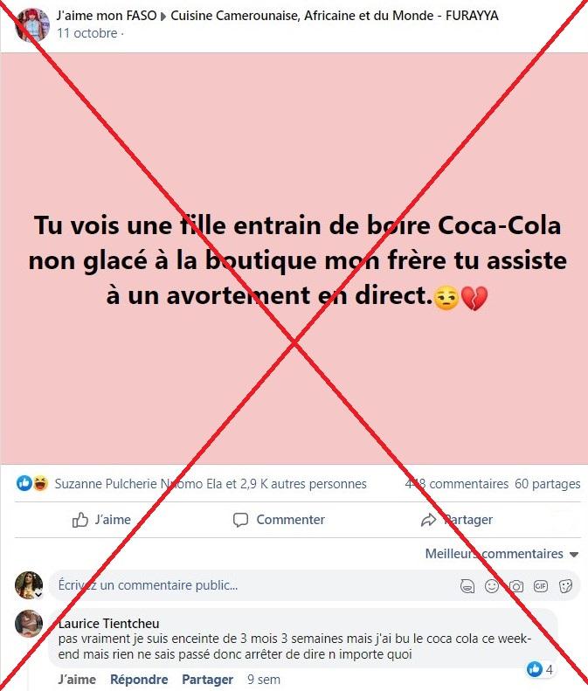The image size is (588, 691).
Task: Open the GIF picker icon
Action: click(541, 585)
